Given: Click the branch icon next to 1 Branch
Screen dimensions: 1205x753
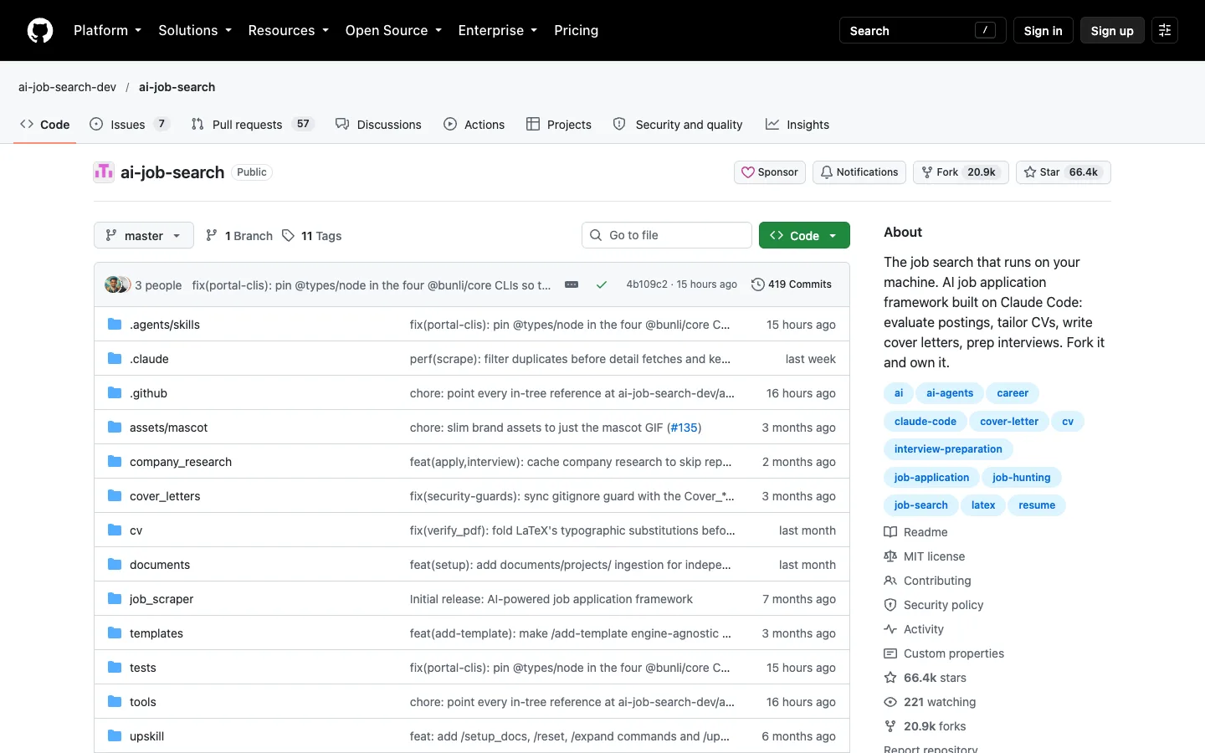Looking at the screenshot, I should pos(212,235).
